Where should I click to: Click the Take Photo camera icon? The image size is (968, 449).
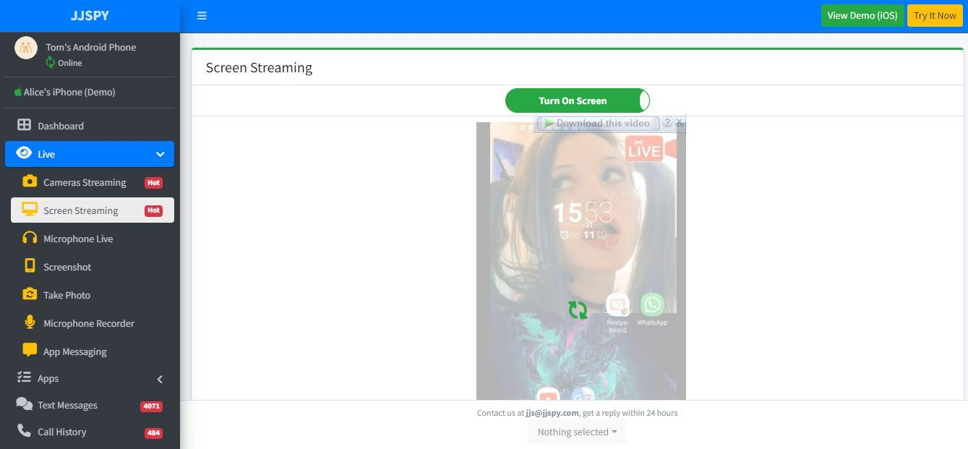(30, 294)
